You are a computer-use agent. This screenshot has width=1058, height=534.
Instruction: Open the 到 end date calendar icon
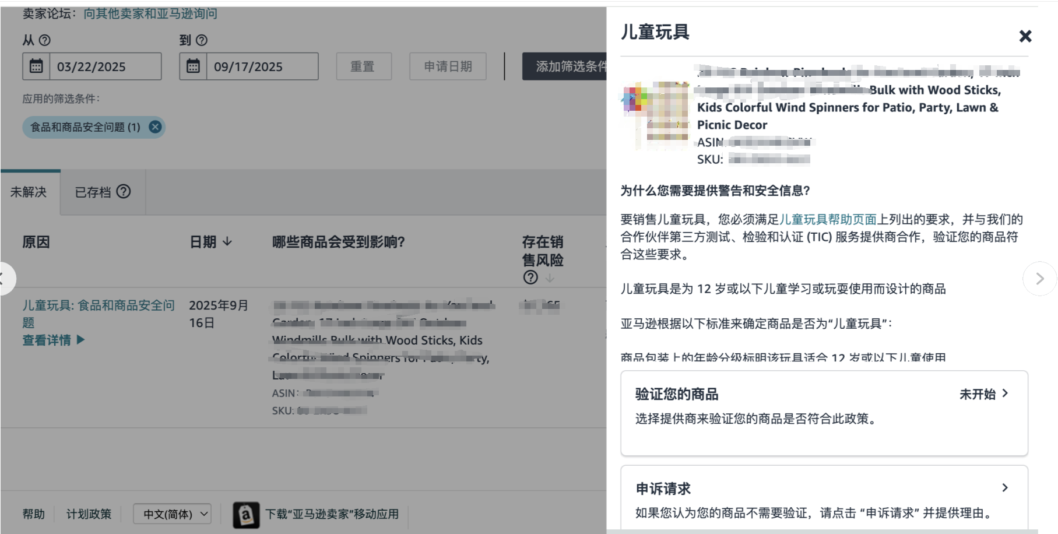[x=193, y=66]
